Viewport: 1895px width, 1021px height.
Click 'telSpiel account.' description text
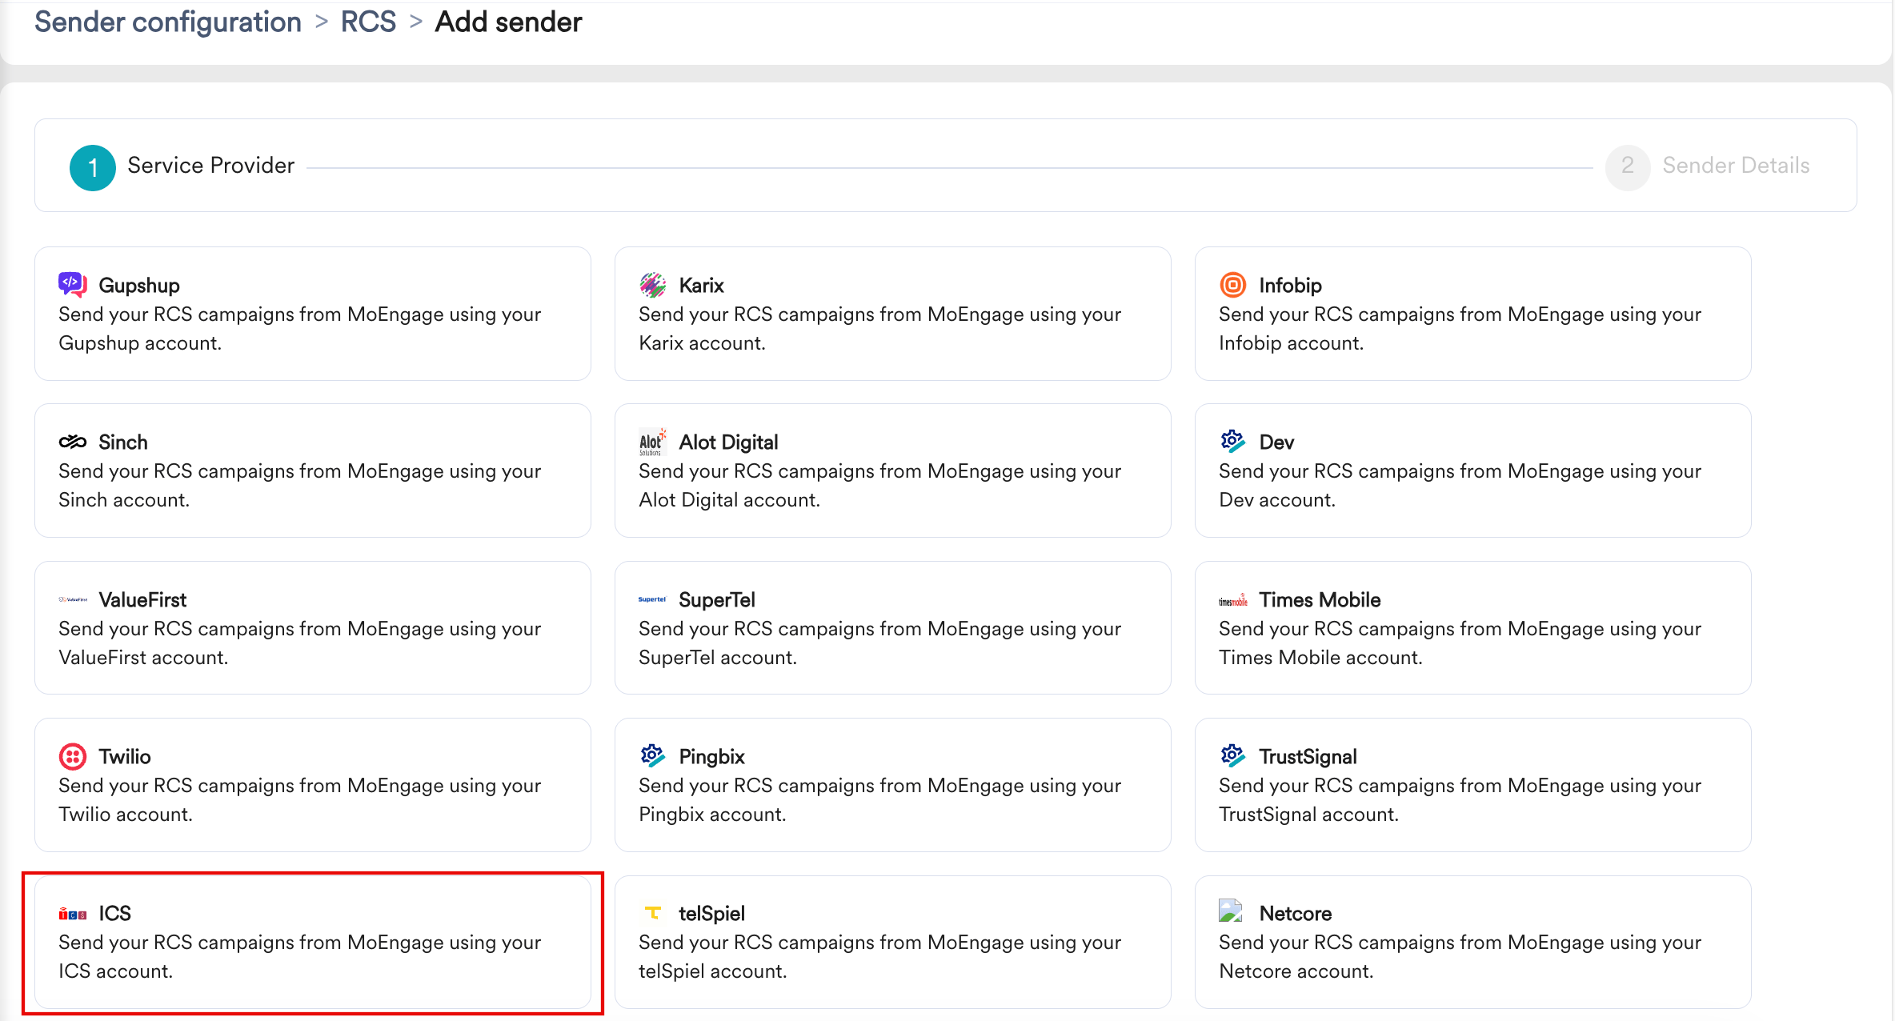click(712, 971)
